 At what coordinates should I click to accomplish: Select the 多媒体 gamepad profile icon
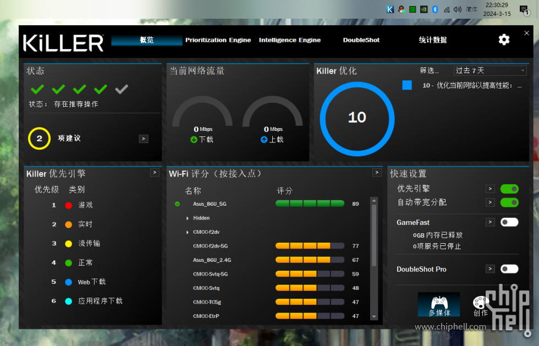point(439,304)
